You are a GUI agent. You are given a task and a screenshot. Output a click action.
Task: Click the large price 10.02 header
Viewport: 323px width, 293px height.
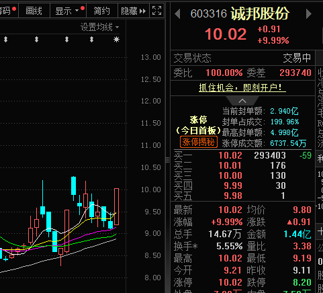click(x=226, y=34)
